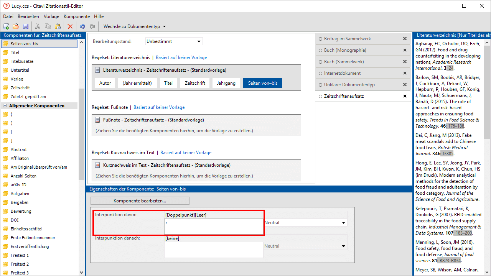
Task: Open the Vorlage menu
Action: [x=51, y=16]
